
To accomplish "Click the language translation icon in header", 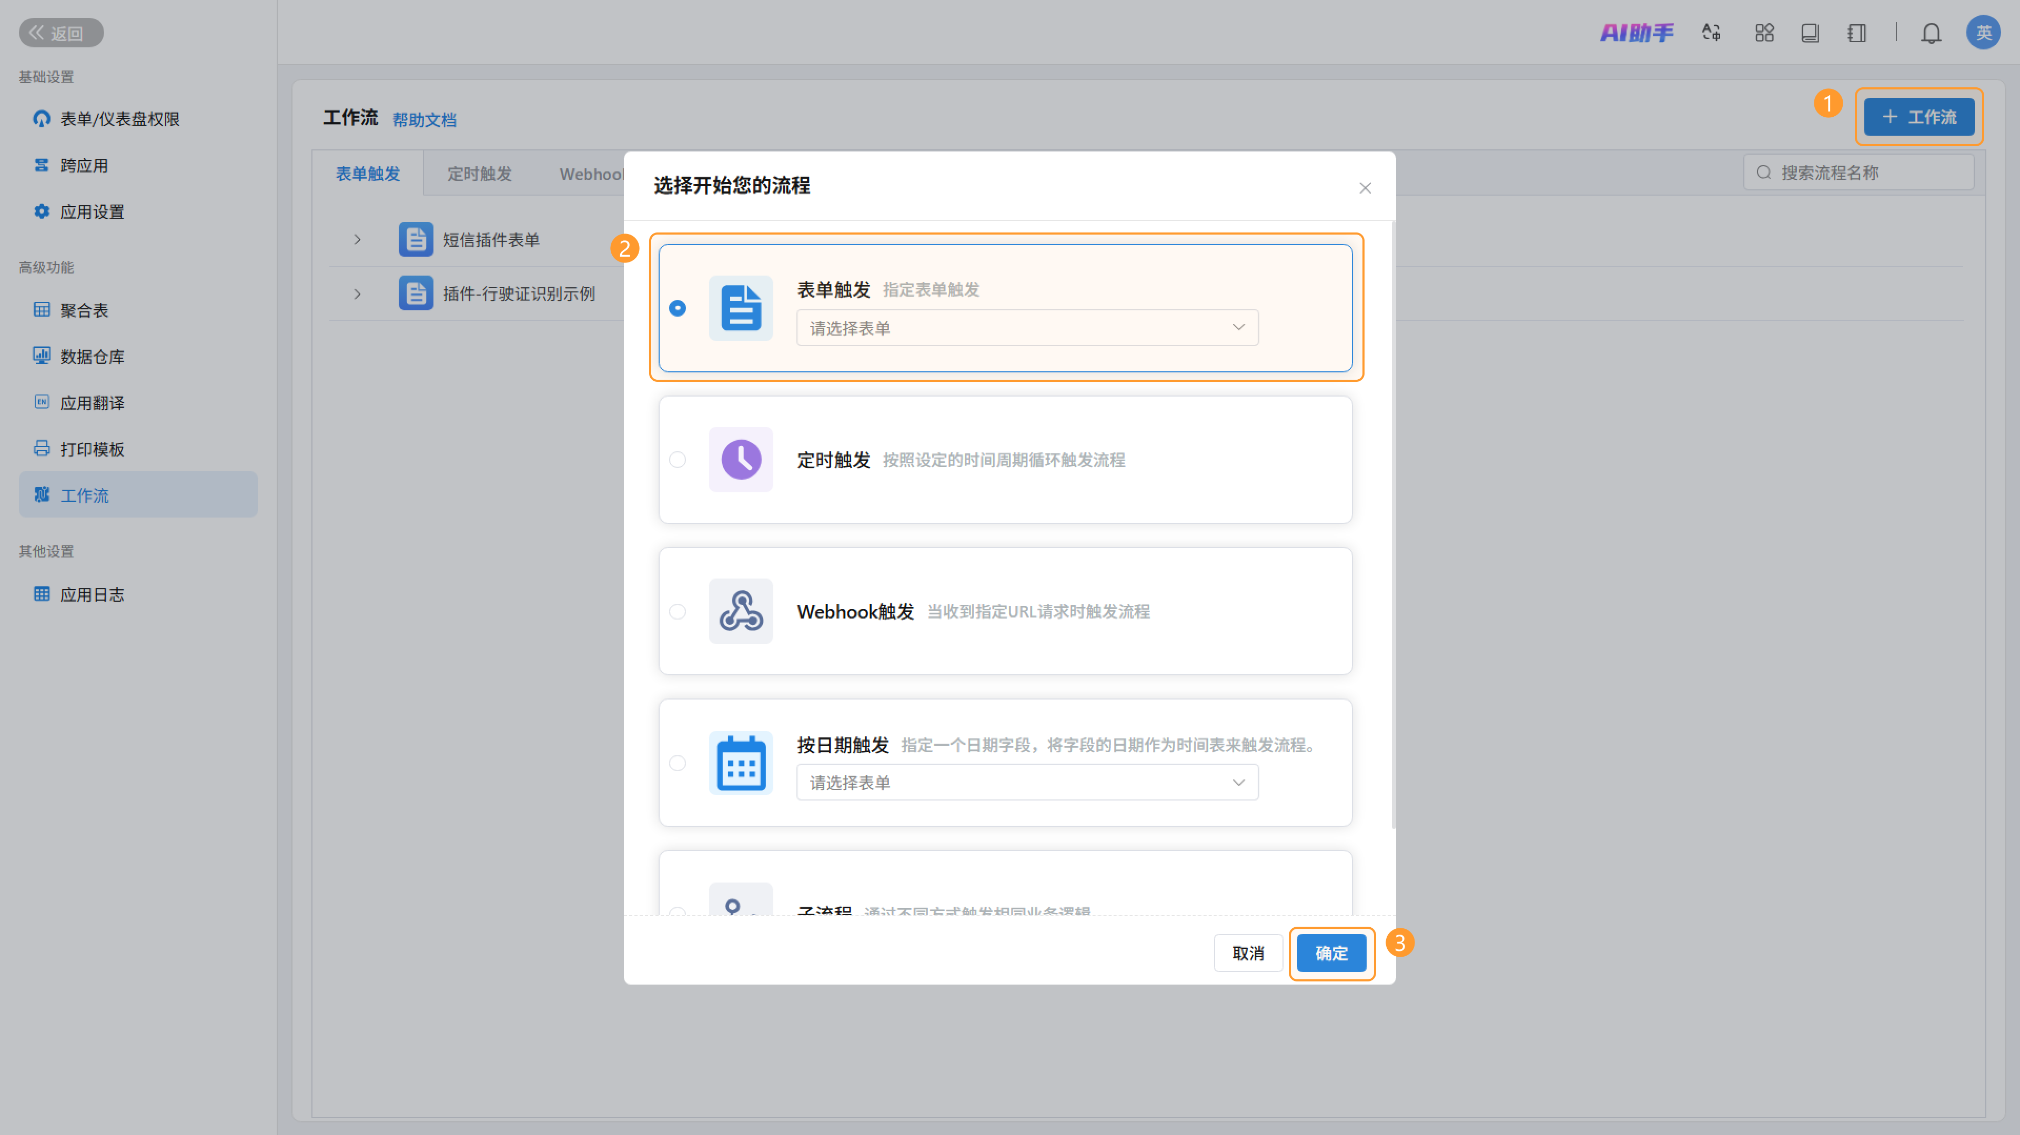I will point(1711,33).
